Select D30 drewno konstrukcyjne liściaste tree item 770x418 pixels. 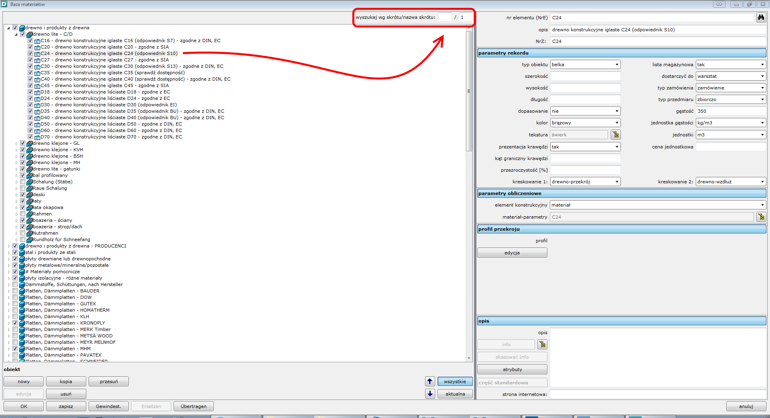click(108, 105)
